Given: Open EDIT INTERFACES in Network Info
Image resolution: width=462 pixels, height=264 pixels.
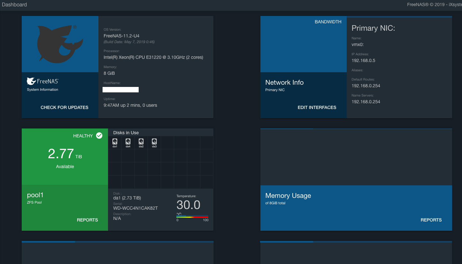Looking at the screenshot, I should (x=317, y=107).
